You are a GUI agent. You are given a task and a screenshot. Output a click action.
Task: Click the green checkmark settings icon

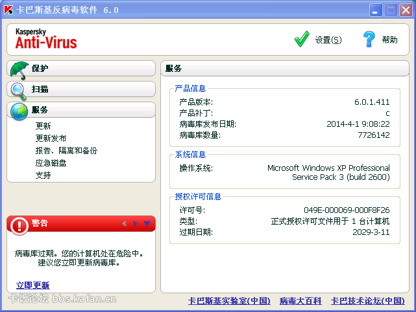point(302,39)
